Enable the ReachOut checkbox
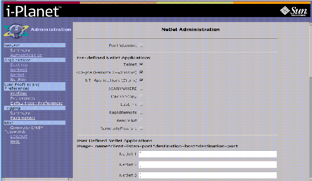Viewport: 312px width, 181px height. point(141,120)
